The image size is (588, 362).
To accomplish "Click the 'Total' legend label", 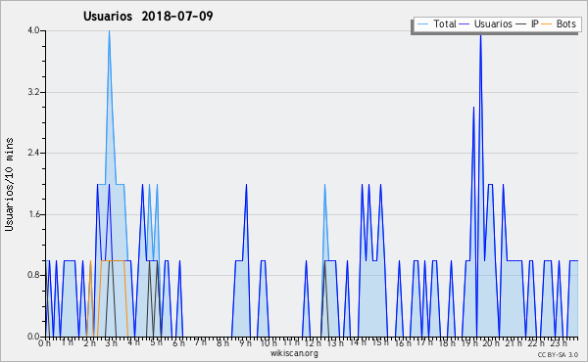I will pyautogui.click(x=445, y=23).
